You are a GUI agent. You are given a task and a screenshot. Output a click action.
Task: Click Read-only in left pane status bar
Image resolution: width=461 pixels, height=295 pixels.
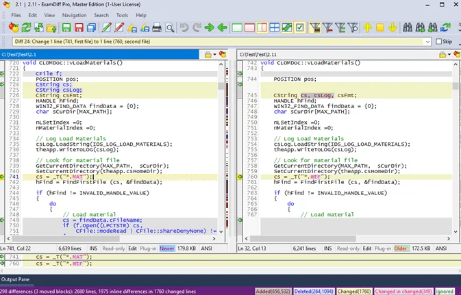(x=114, y=248)
